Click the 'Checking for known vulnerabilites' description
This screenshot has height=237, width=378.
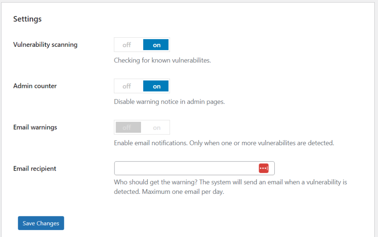(162, 60)
